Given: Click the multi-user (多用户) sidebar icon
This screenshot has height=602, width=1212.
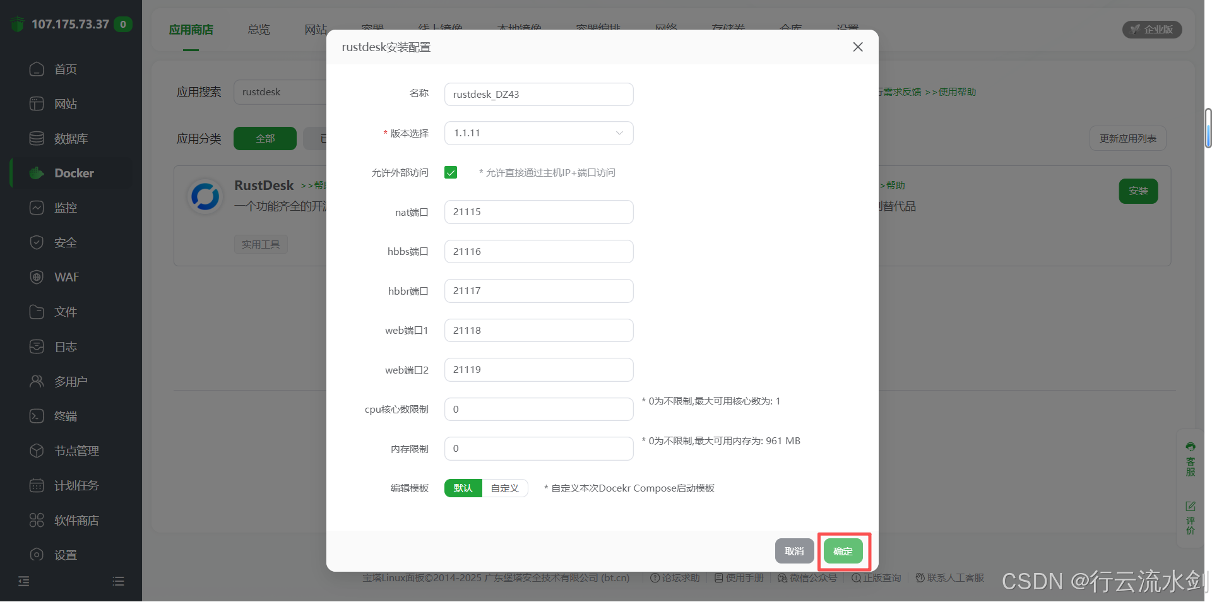Looking at the screenshot, I should [x=37, y=381].
